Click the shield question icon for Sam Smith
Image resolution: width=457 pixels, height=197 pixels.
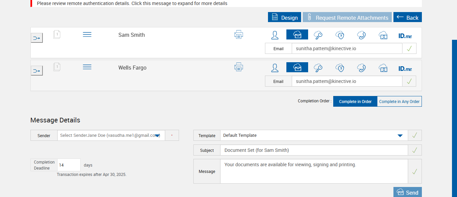pos(340,35)
